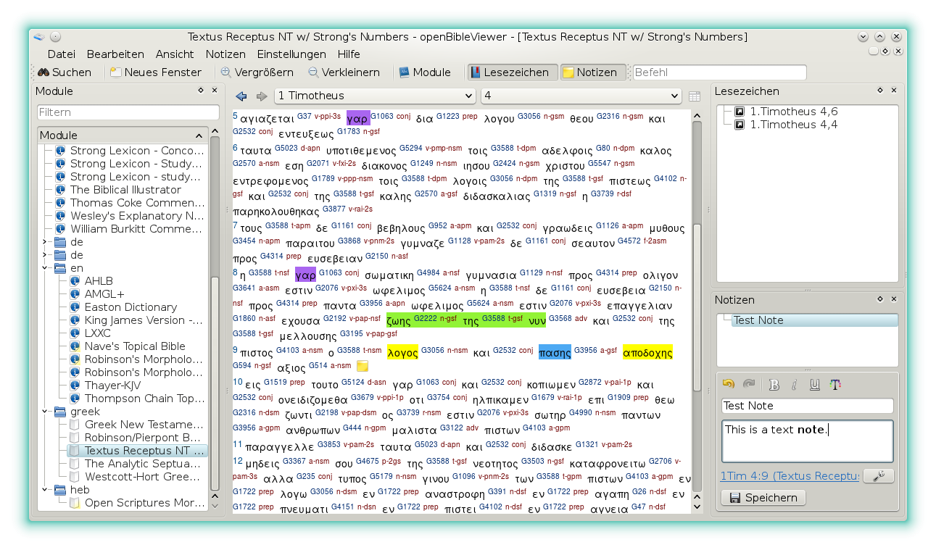Image resolution: width=936 pixels, height=550 pixels.
Task: Expand the second 'de' folder
Action: (44, 255)
